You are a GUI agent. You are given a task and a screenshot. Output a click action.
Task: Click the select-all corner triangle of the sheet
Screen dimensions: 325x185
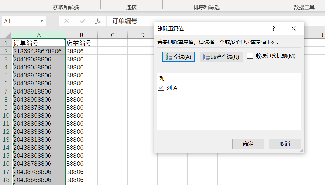(x=8, y=35)
